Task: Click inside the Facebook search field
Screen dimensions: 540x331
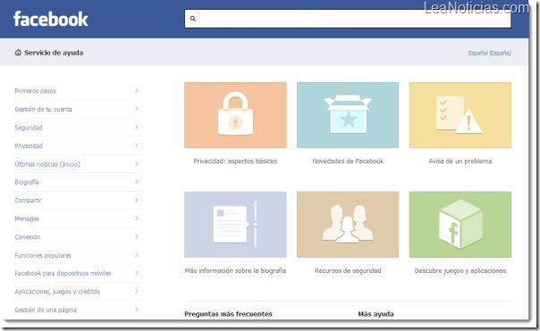Action: (348, 19)
